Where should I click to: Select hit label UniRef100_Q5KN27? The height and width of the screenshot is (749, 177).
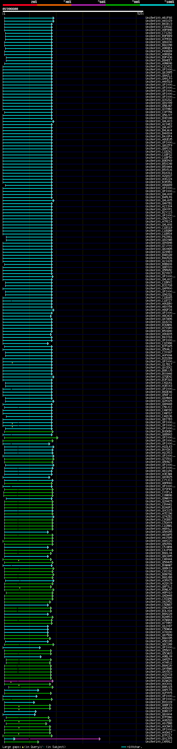(x=159, y=462)
